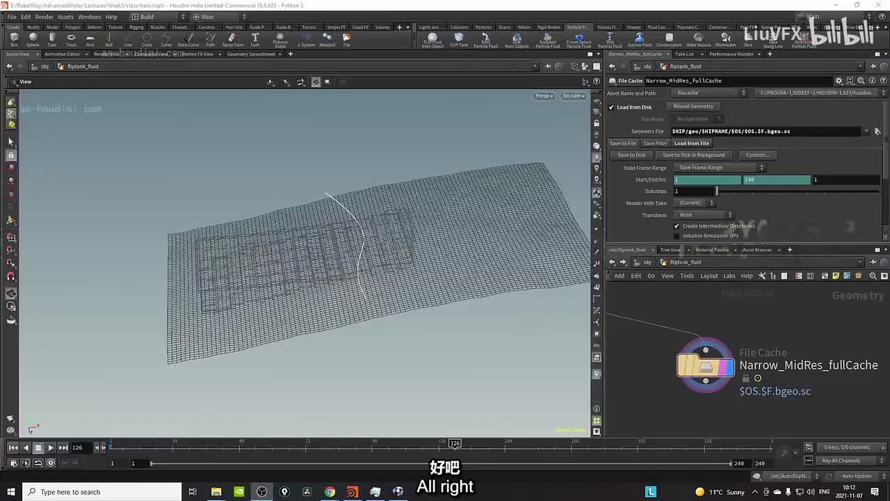The image size is (890, 501).
Task: Click the Save to Disk button
Action: coord(631,155)
